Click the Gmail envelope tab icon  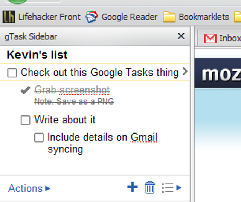(210, 38)
